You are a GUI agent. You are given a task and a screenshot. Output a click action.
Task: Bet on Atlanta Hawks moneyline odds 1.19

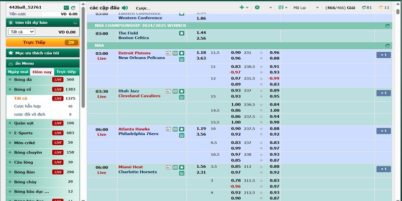click(202, 129)
